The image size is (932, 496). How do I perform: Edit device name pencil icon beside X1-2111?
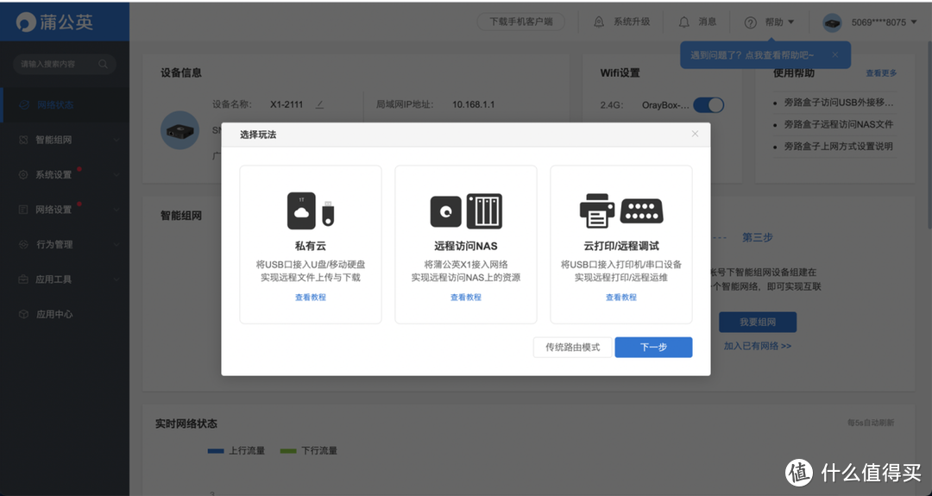click(x=319, y=104)
